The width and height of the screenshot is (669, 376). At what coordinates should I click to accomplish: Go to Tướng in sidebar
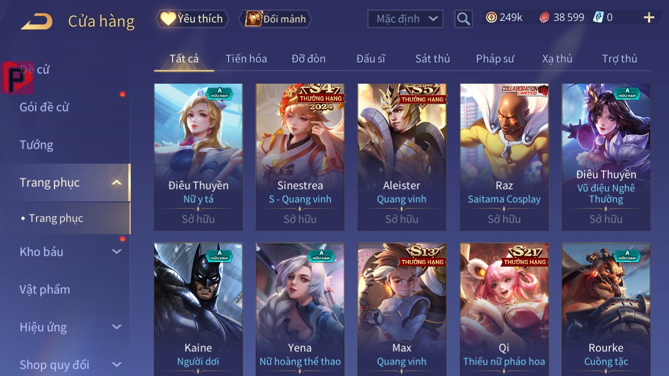(x=37, y=145)
